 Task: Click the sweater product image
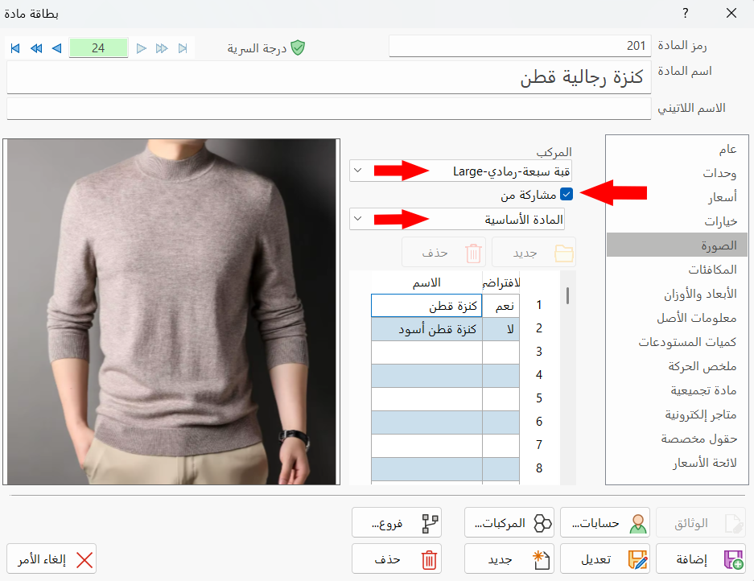click(171, 311)
